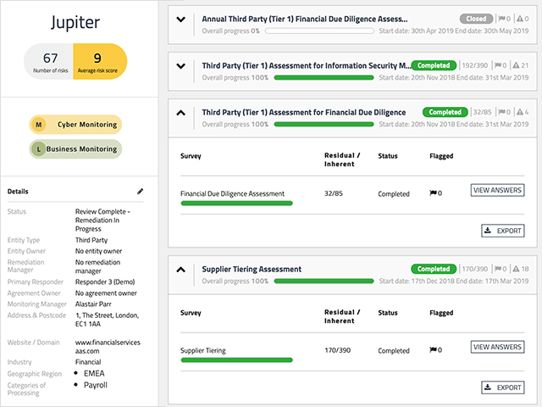This screenshot has width=542, height=407.
Task: Collapse Third Party Assessment for Financial Due Diligence
Action: (x=180, y=113)
